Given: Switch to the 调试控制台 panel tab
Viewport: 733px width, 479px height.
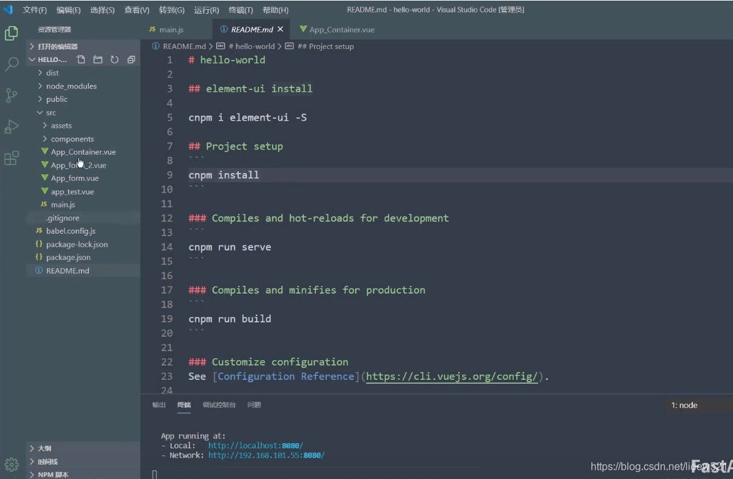Looking at the screenshot, I should tap(219, 405).
